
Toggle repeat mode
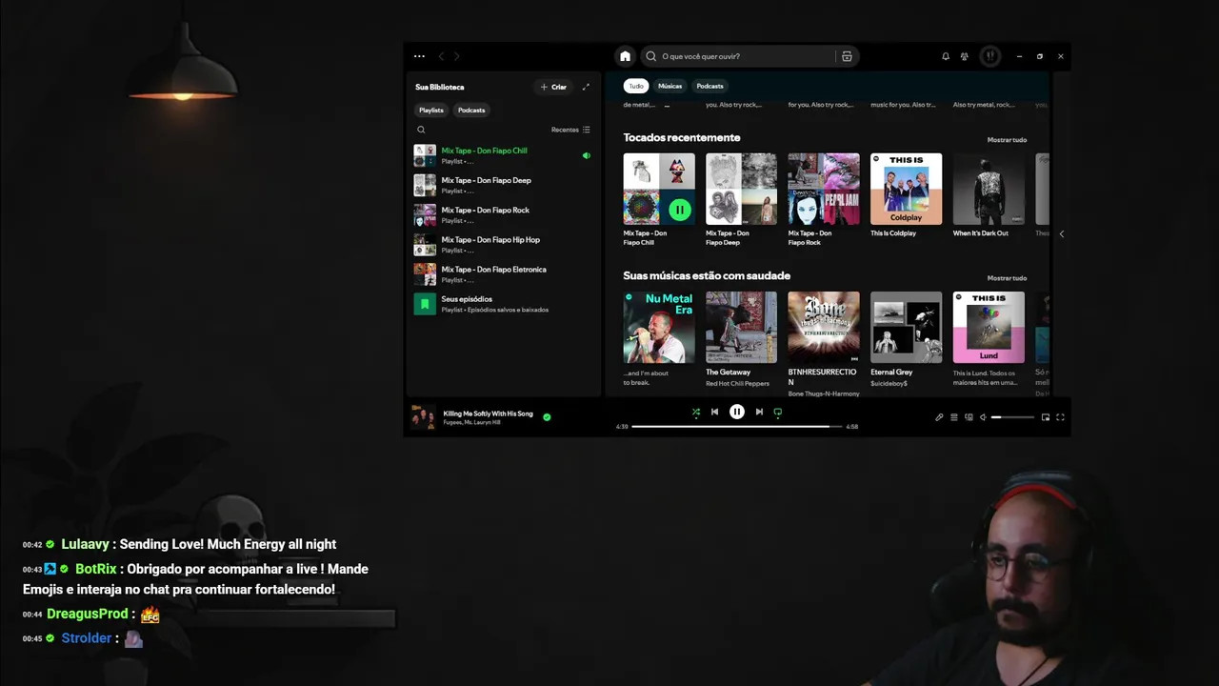click(x=777, y=412)
